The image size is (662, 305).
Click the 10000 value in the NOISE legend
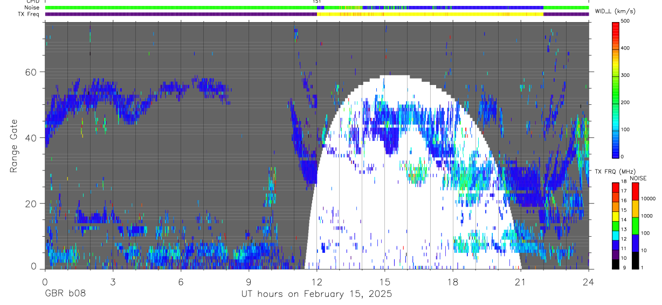649,199
